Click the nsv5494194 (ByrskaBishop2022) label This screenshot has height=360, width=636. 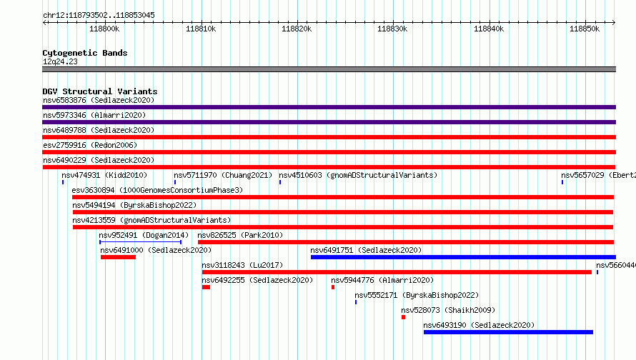tap(134, 205)
